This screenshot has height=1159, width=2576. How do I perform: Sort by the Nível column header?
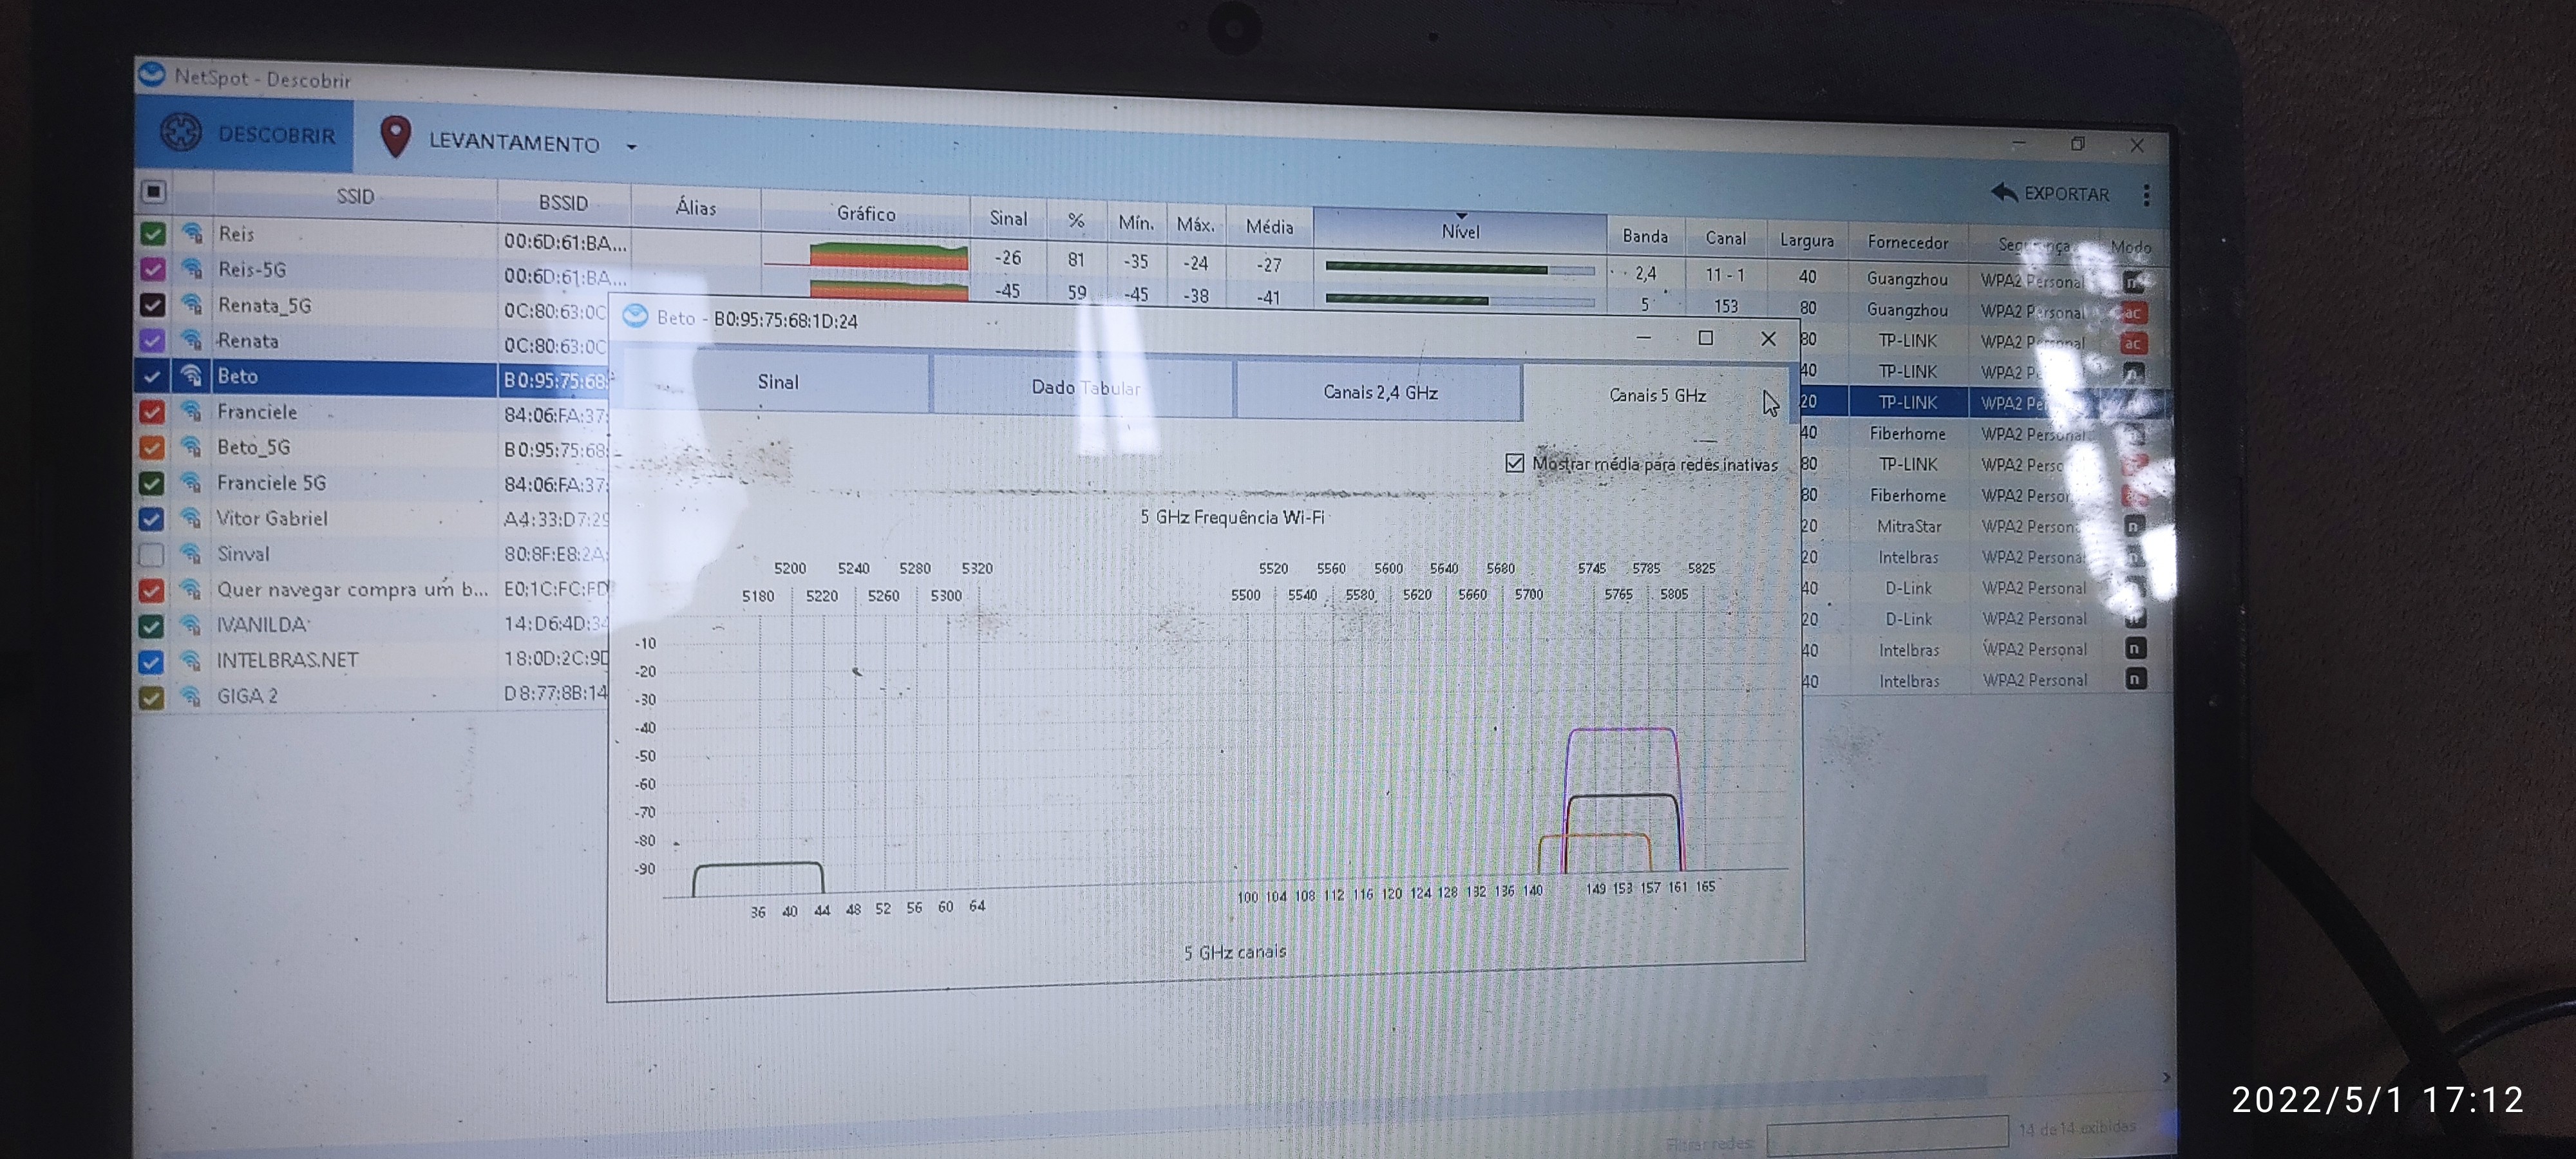[x=1459, y=231]
